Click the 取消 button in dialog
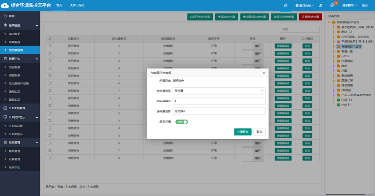The image size is (375, 196). (x=260, y=132)
